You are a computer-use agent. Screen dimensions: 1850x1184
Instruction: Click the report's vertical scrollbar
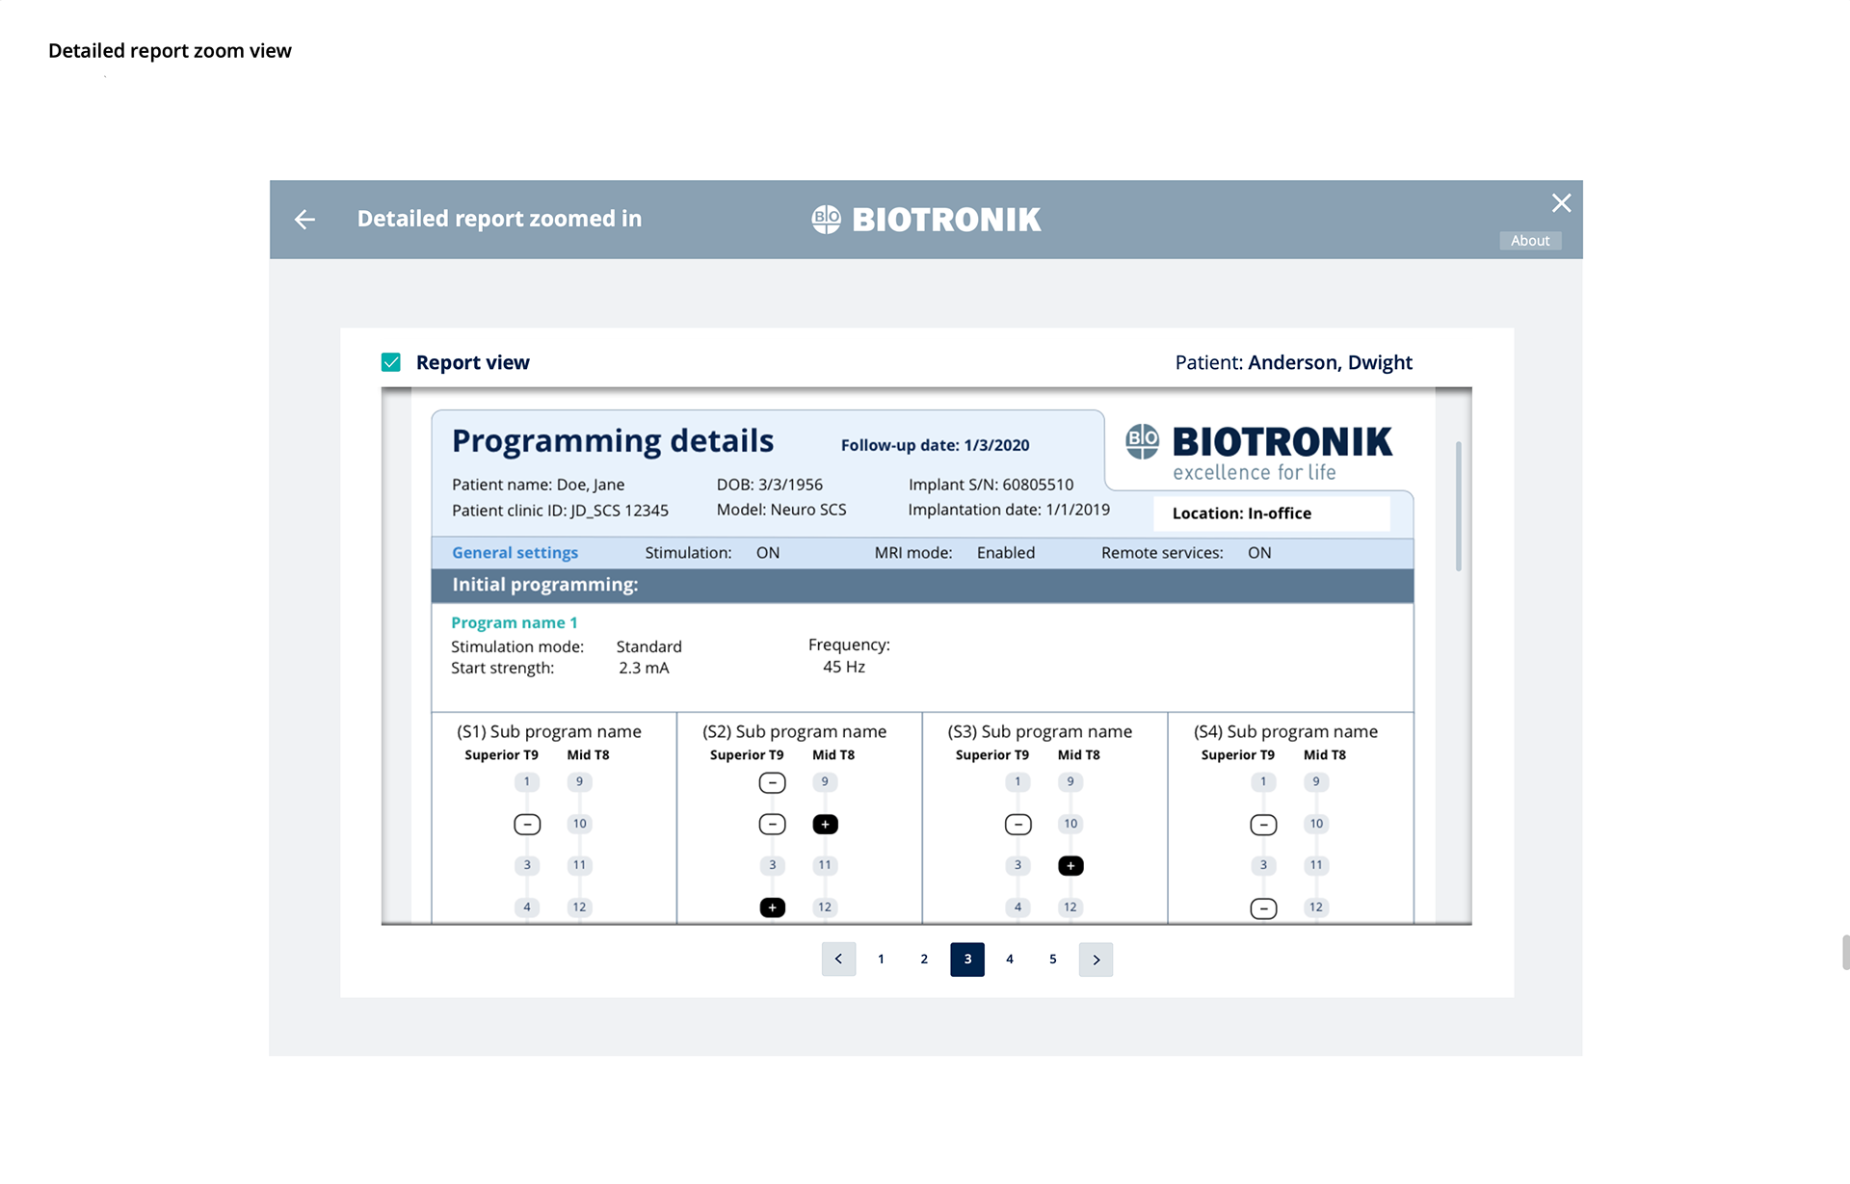point(1458,507)
